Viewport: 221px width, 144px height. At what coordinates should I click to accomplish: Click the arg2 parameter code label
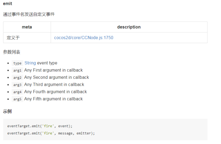(17, 78)
